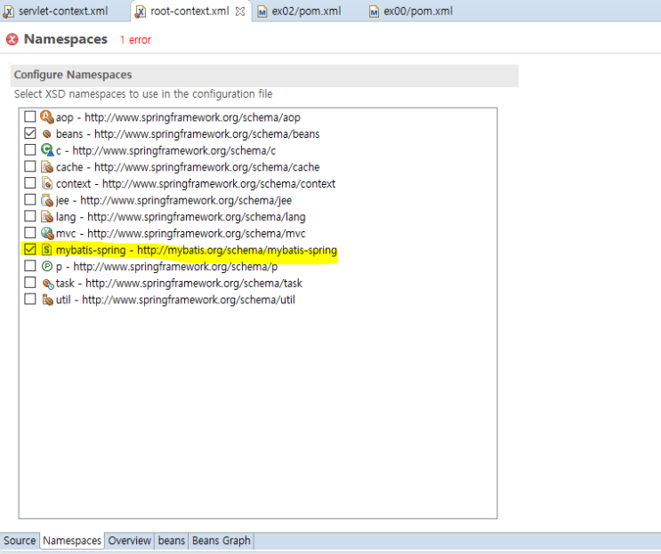661x554 pixels.
Task: Click the mvc namespace globe icon
Action: [x=47, y=233]
